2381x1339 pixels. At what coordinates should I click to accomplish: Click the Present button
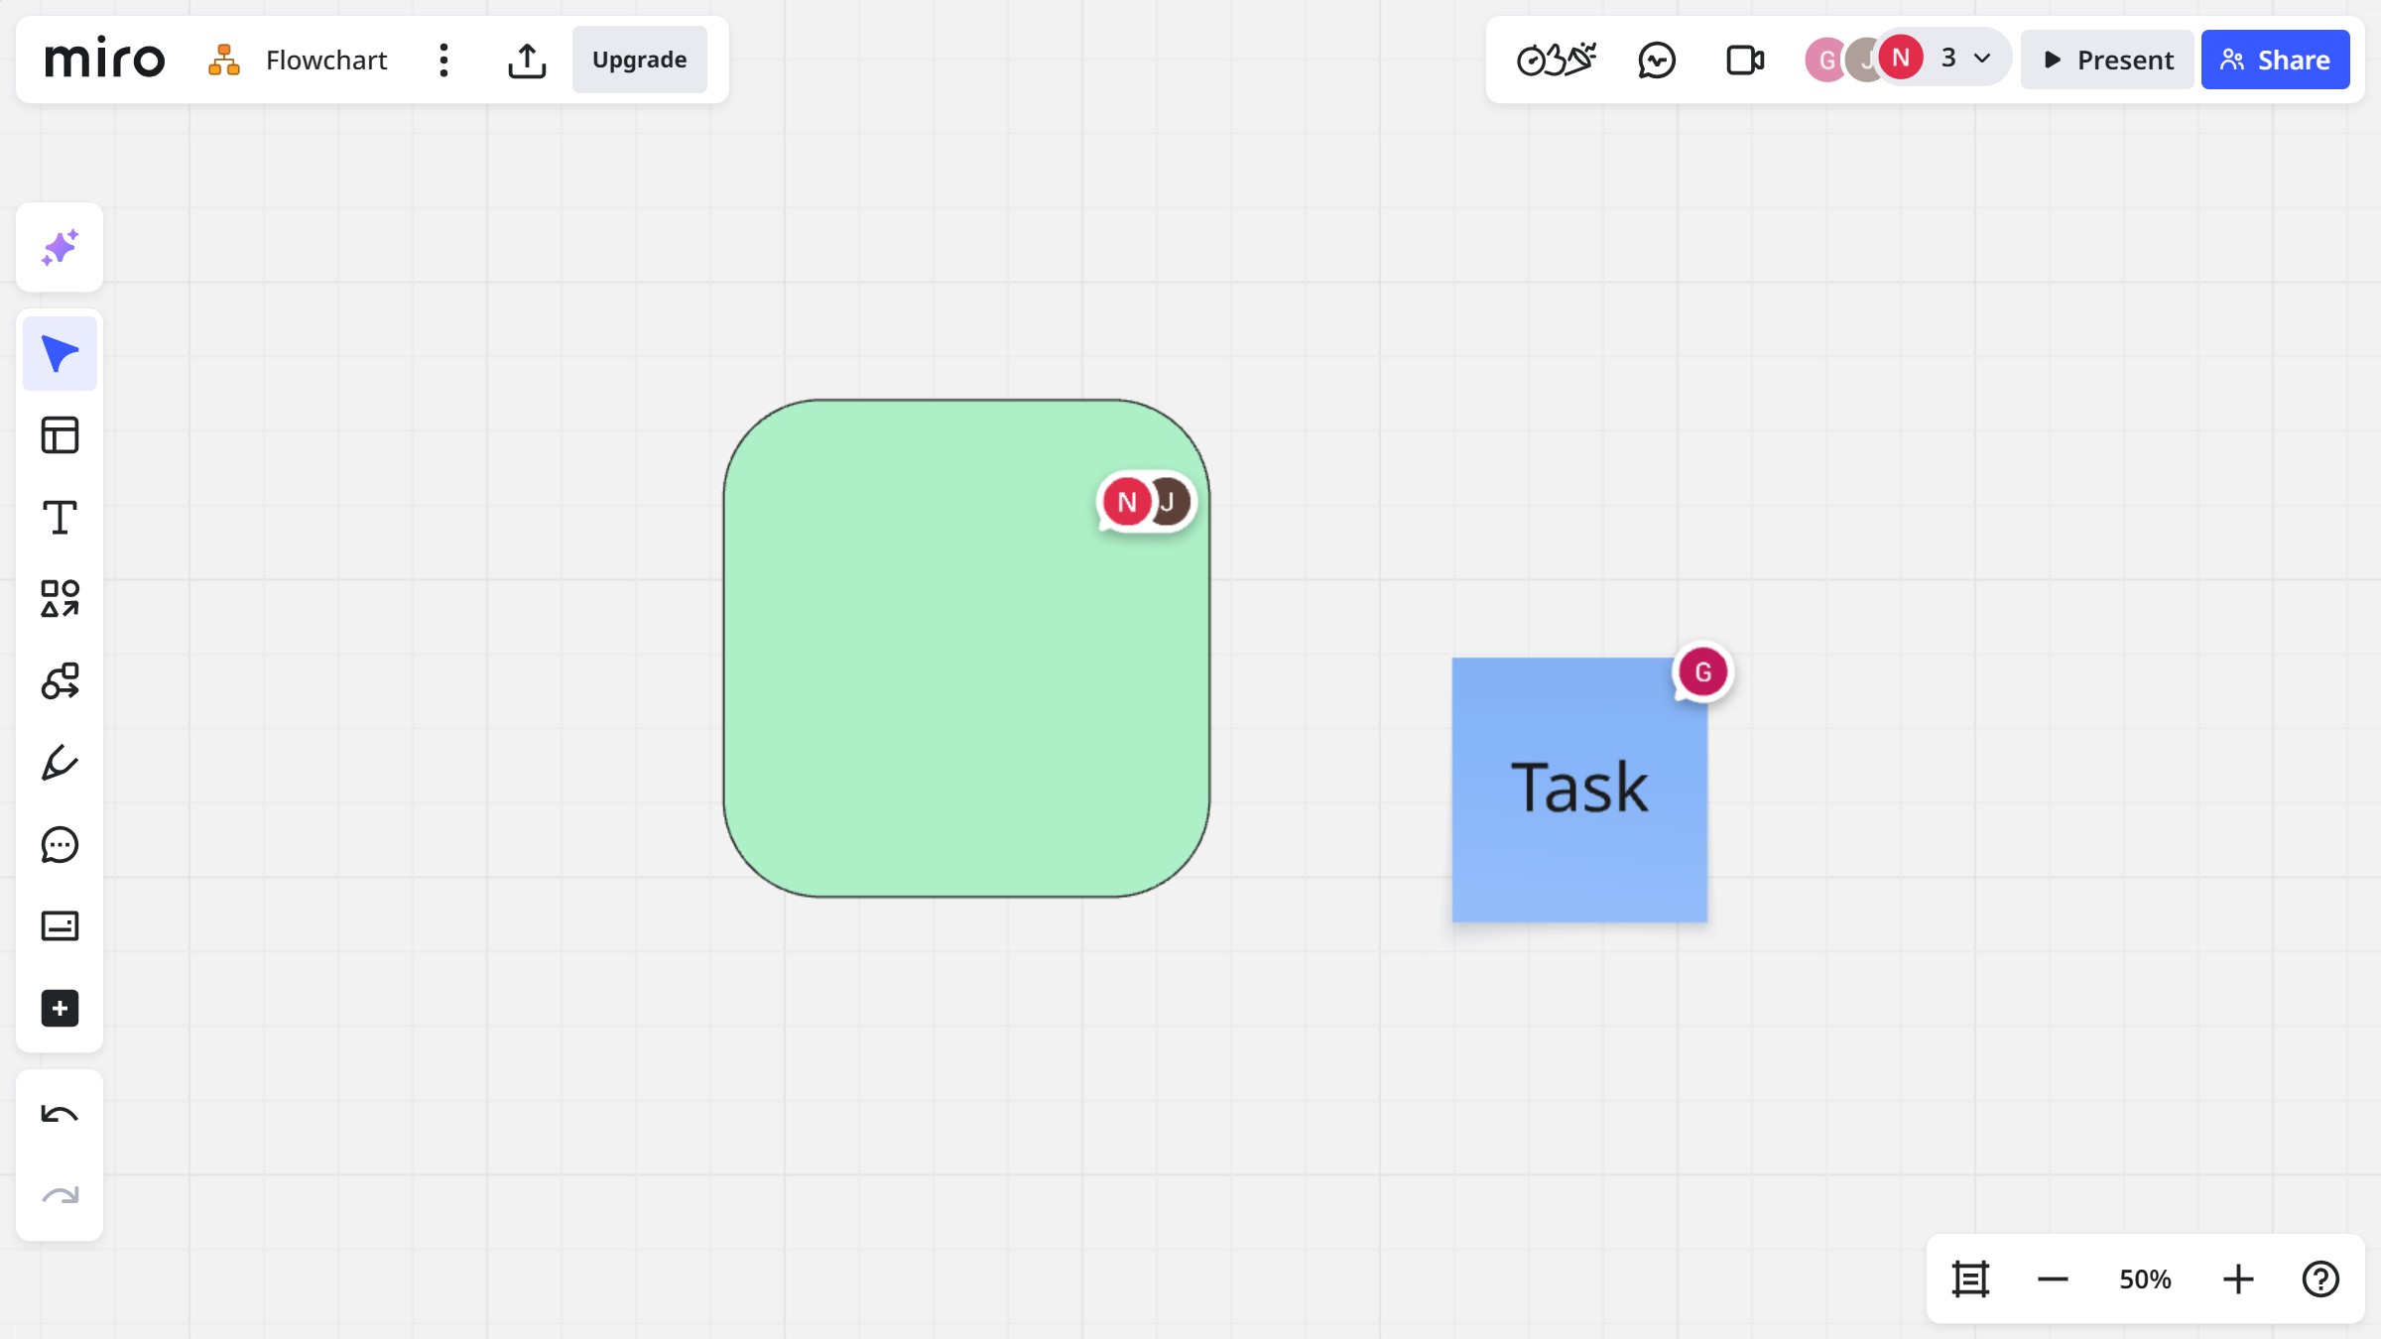2108,60
